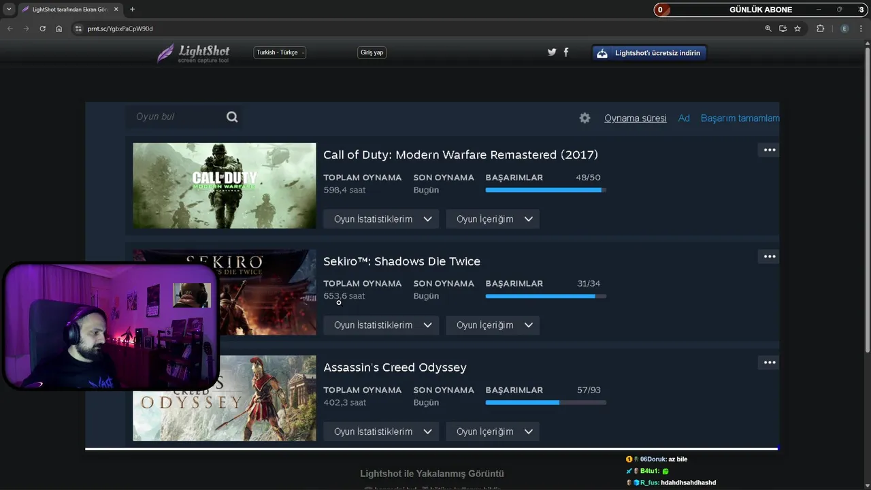Viewport: 871px width, 490px height.
Task: Open the browser extensions puzzle icon
Action: pos(820,29)
